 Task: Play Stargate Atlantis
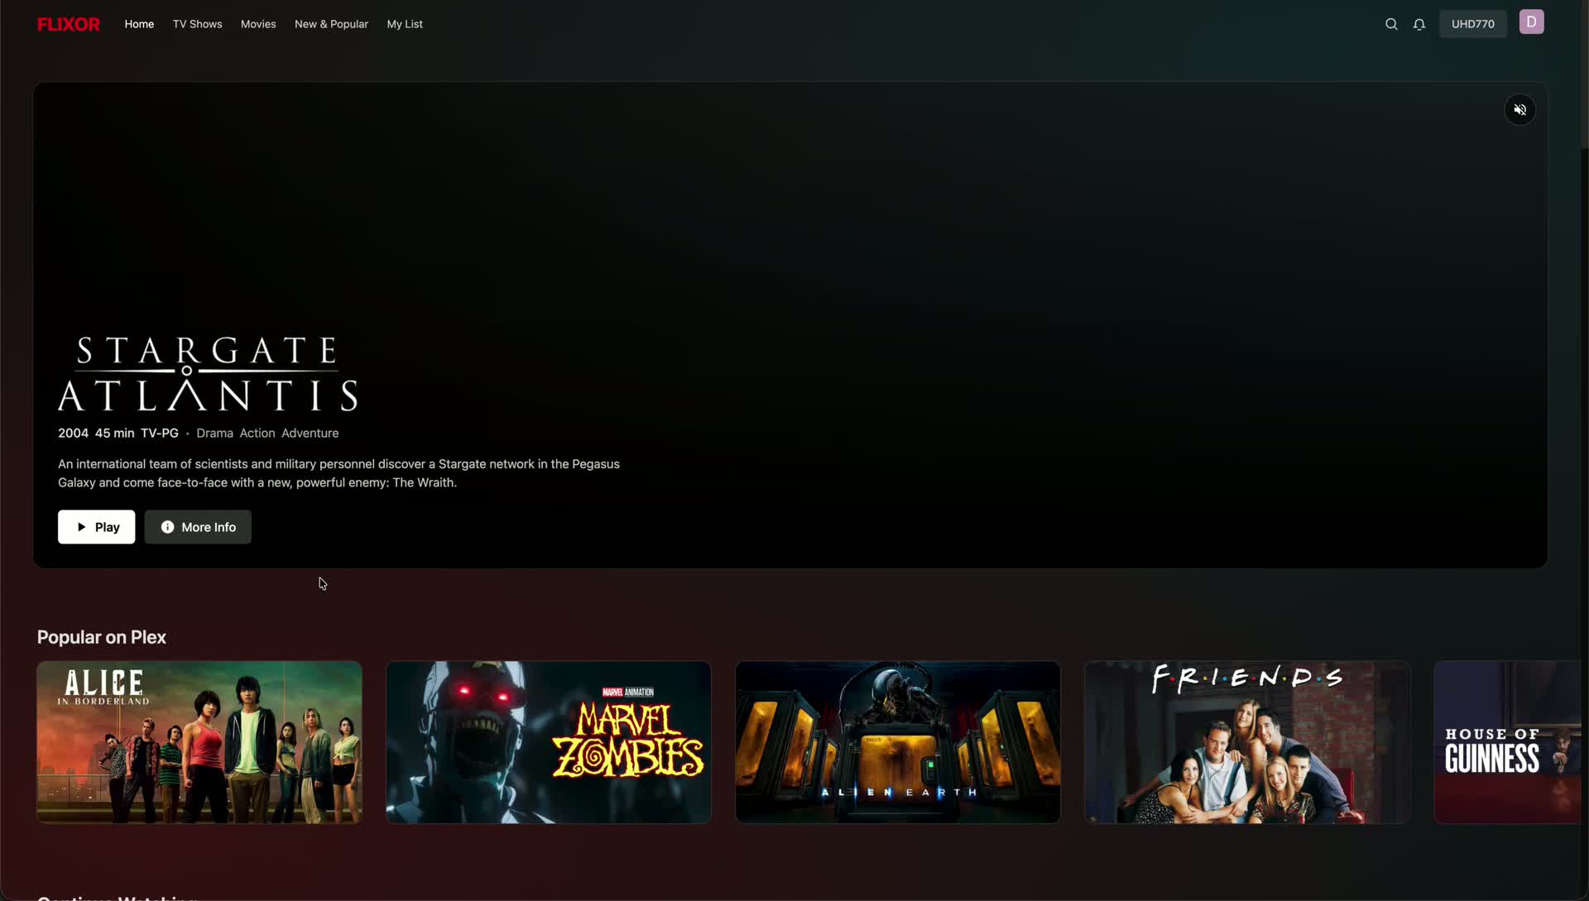click(x=96, y=527)
